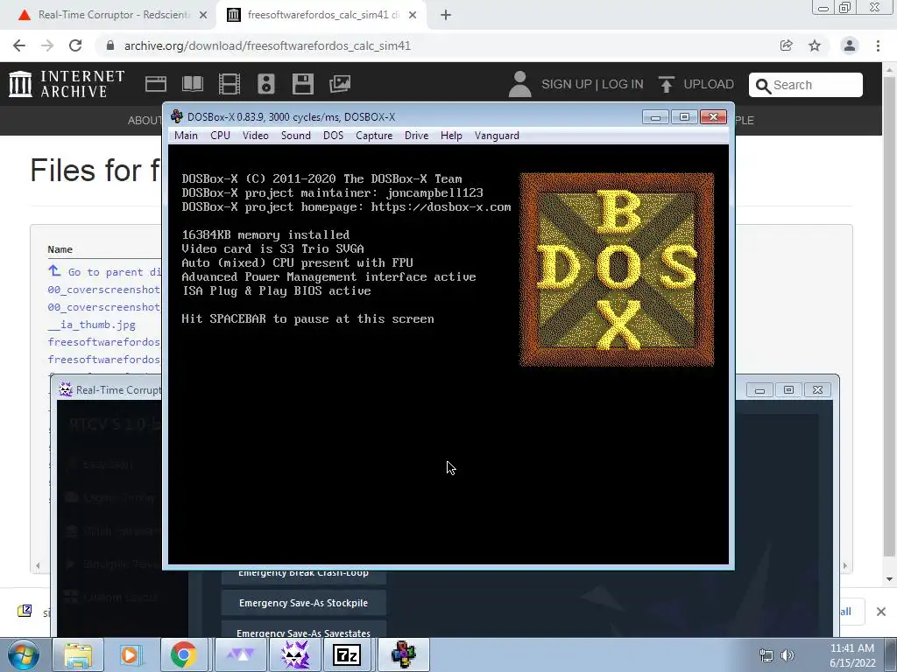Click the archive.org address bar URL
897x672 pixels.
267,45
